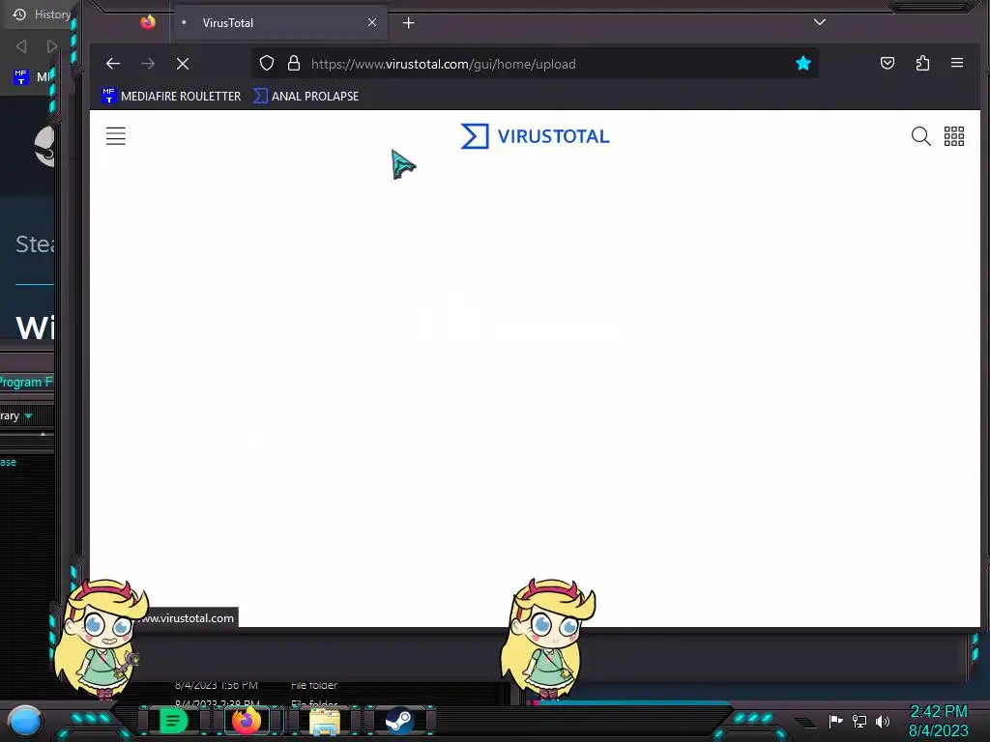Open the VirusTotal apps grid
Viewport: 990px width, 742px height.
tap(954, 135)
